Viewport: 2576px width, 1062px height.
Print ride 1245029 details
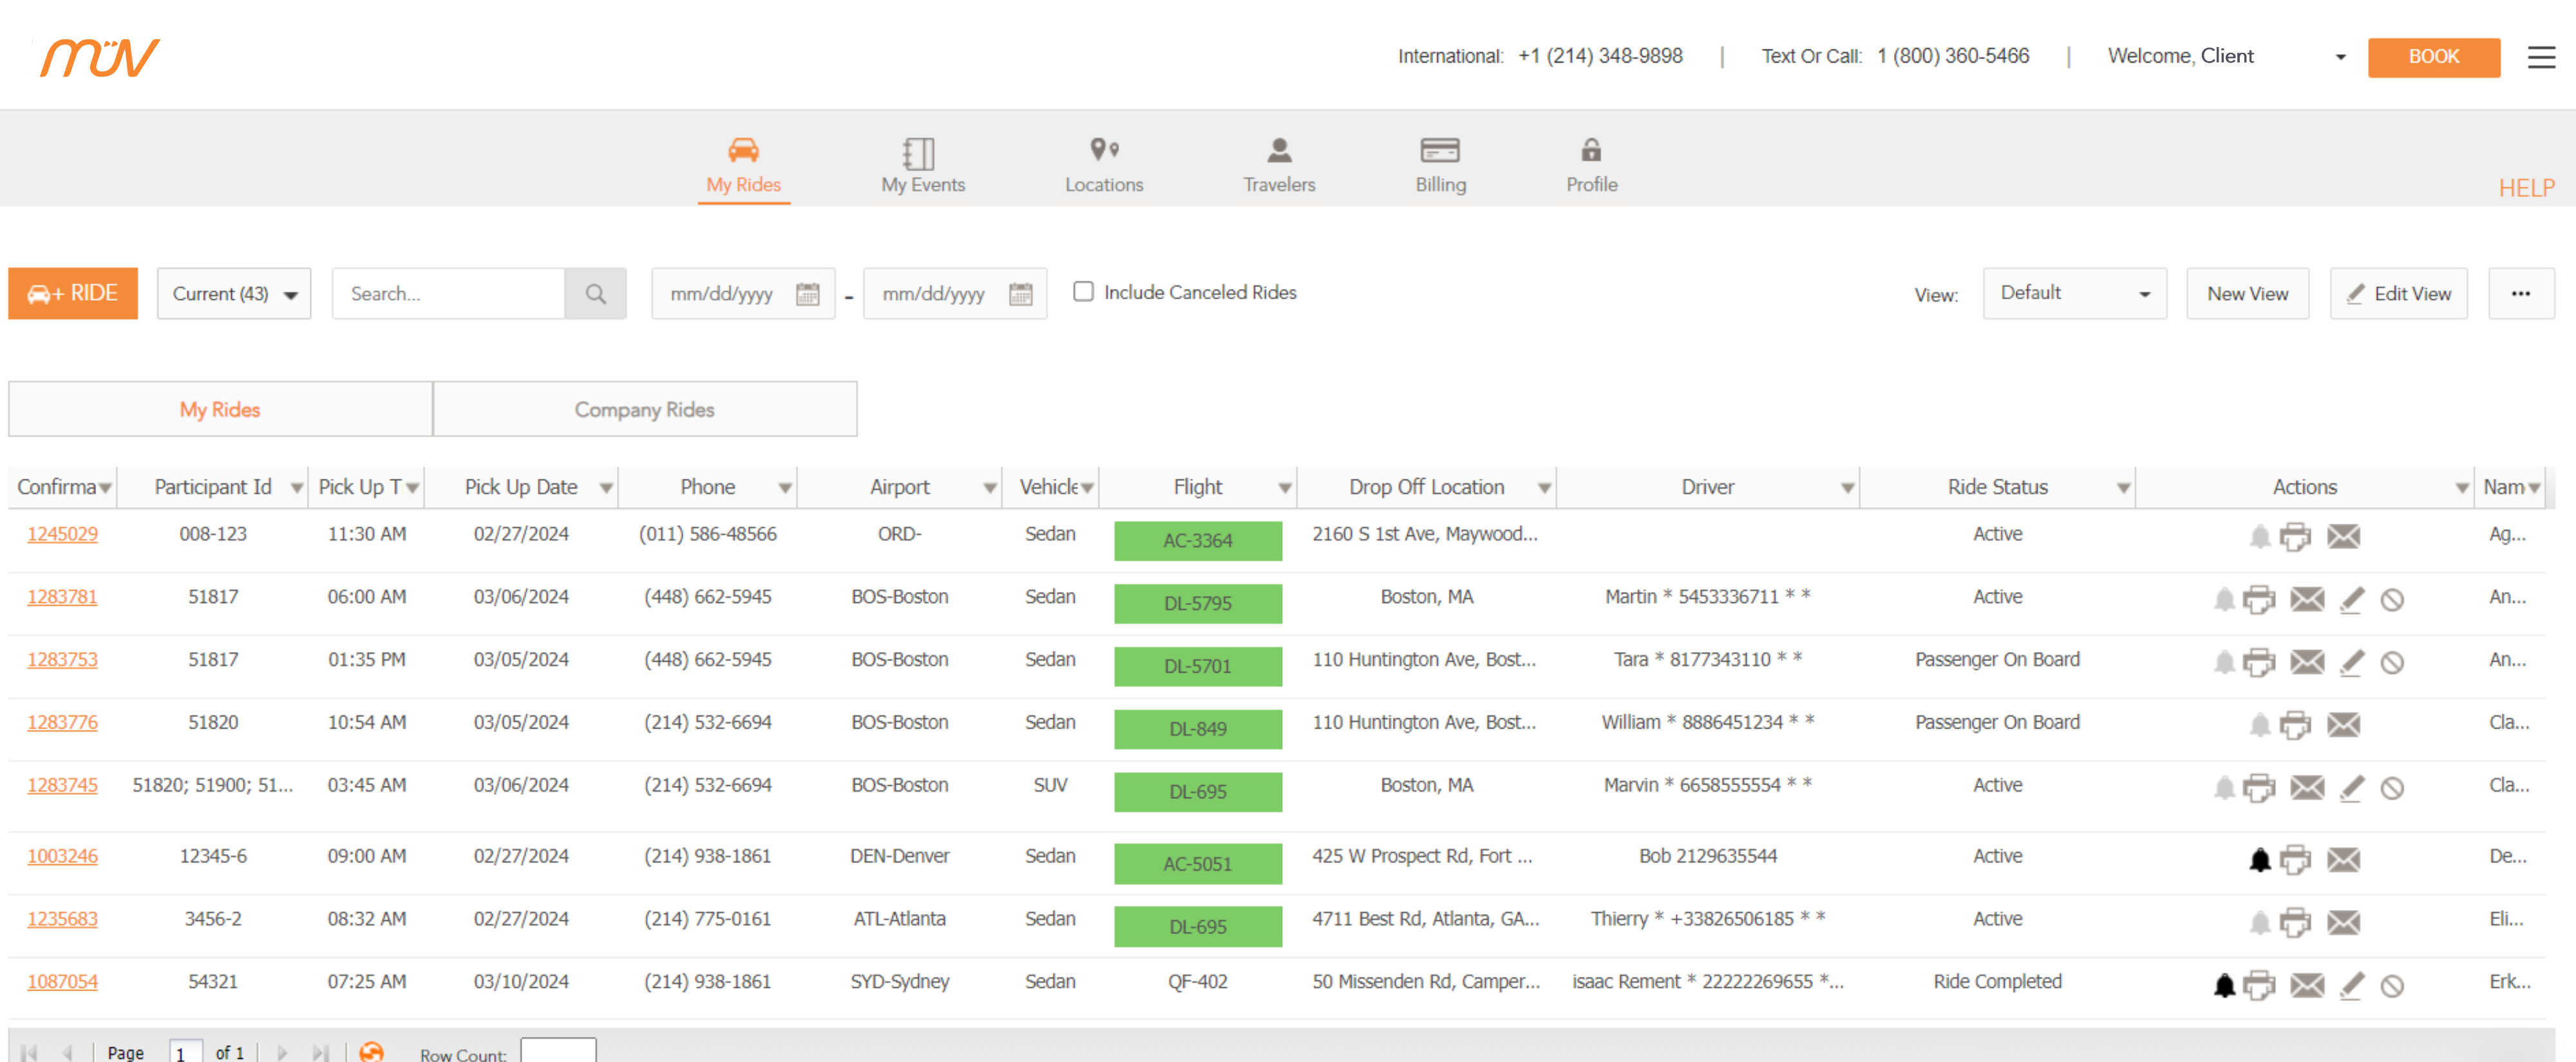[x=2295, y=537]
